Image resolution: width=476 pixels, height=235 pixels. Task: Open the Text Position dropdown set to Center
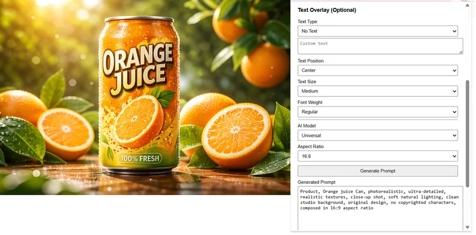pyautogui.click(x=378, y=70)
